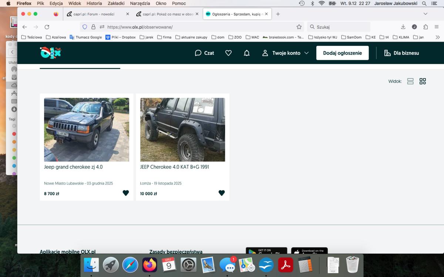List all tabs with chevron button
The image size is (444, 277).
click(x=425, y=14)
